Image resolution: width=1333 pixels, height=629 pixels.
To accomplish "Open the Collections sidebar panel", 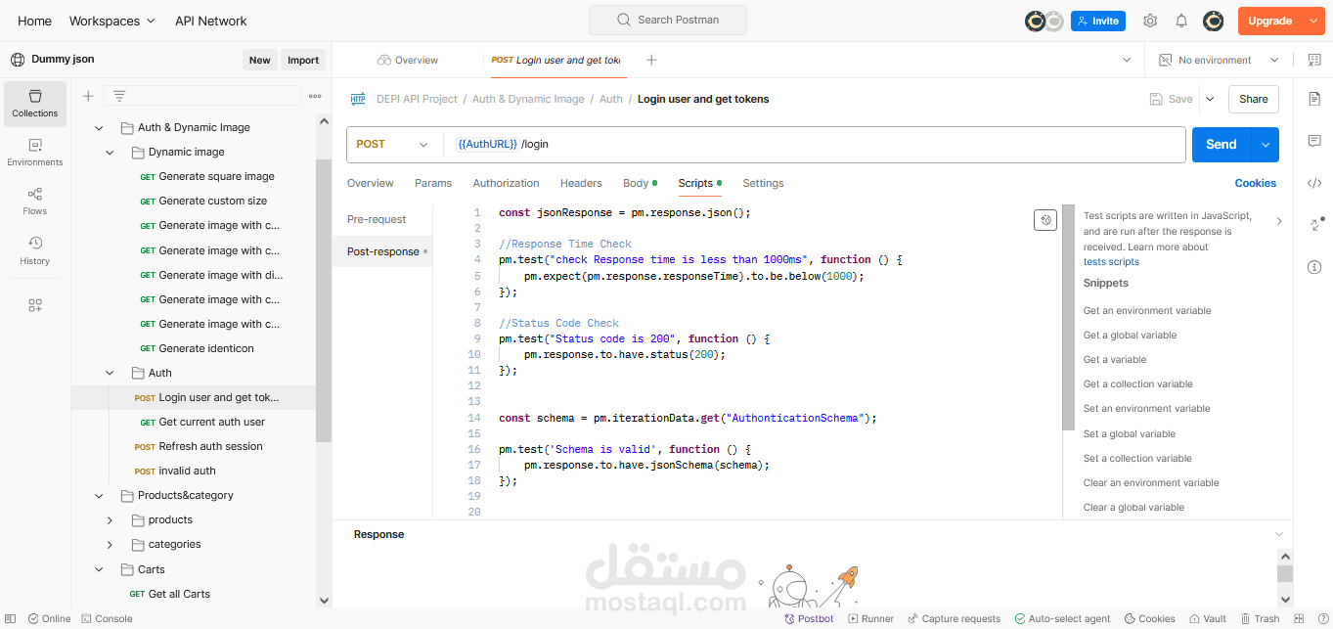I will pos(35,104).
